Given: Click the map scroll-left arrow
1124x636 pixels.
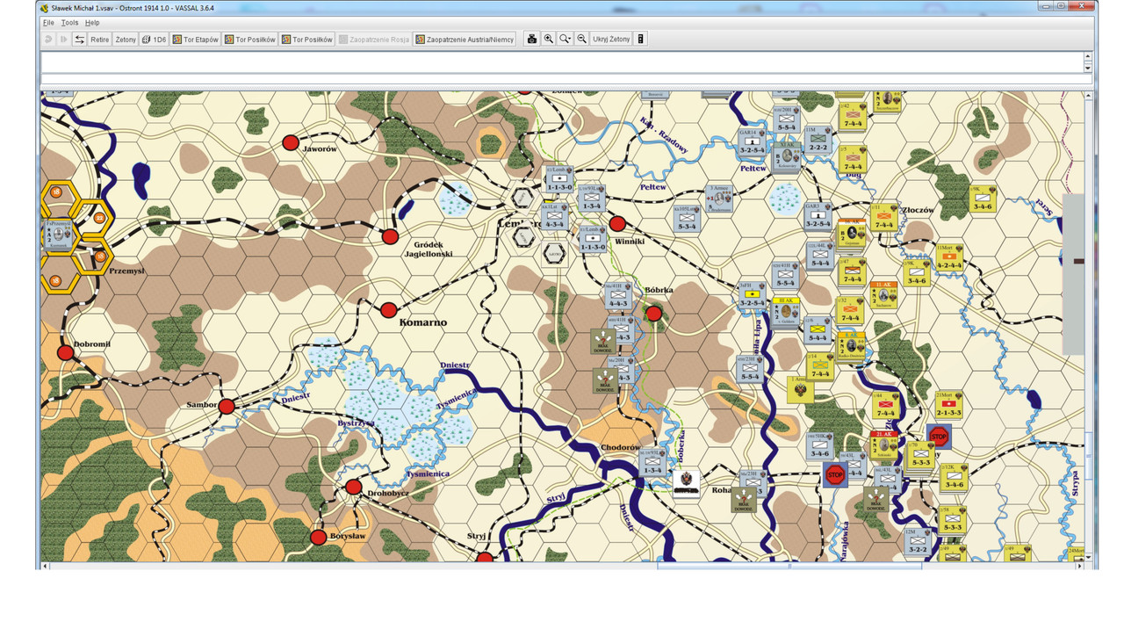Looking at the screenshot, I should pos(46,566).
